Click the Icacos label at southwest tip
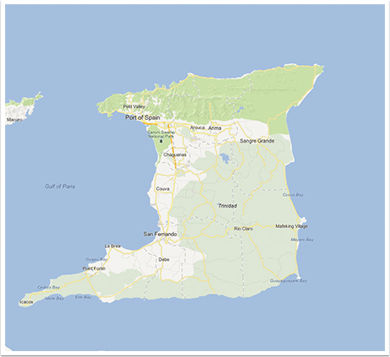This screenshot has width=390, height=357. click(26, 302)
